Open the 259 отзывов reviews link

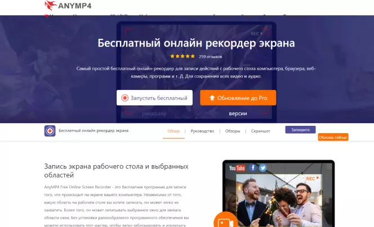[x=211, y=57]
